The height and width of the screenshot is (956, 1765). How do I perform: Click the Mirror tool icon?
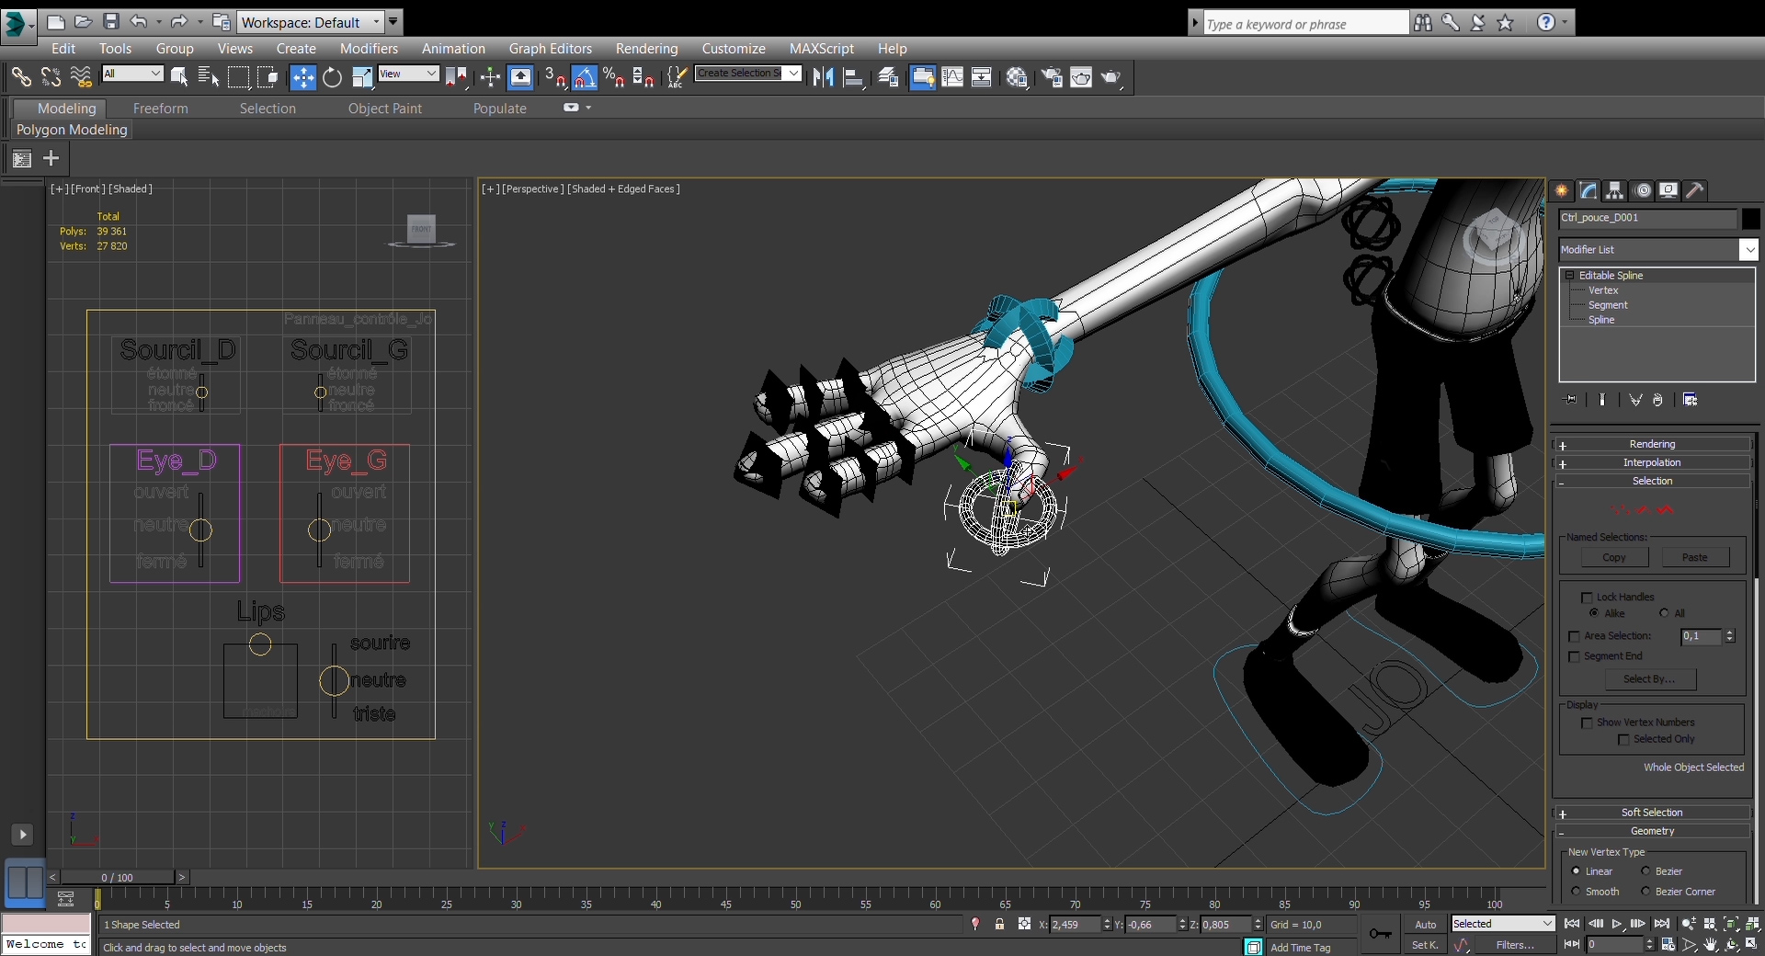coord(823,78)
